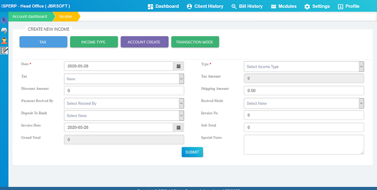The width and height of the screenshot is (377, 190).
Task: Open the Modules menu
Action: (284, 7)
